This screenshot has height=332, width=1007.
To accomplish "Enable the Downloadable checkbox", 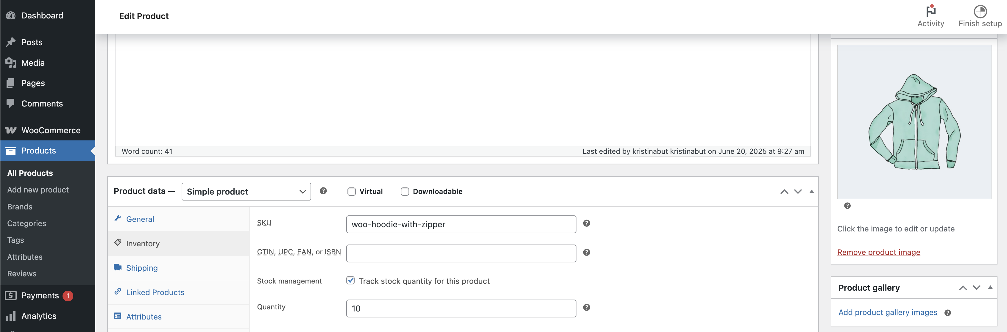I will click(405, 192).
